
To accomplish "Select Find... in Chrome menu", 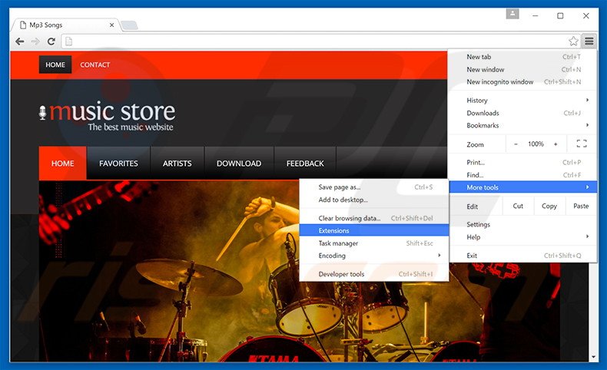I will [522, 175].
